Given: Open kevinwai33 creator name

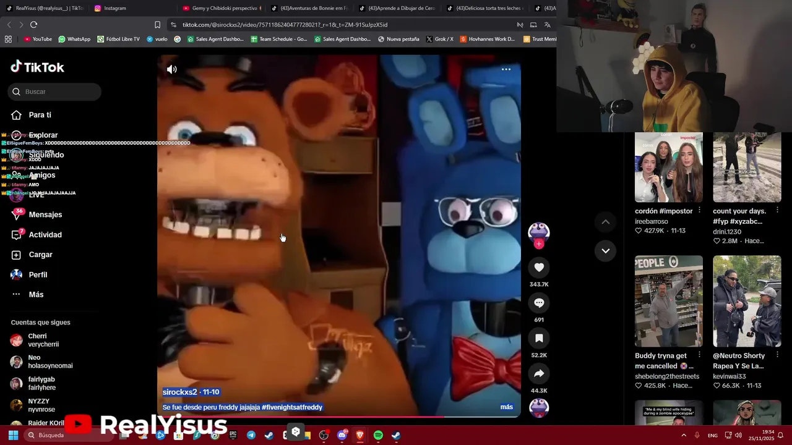Looking at the screenshot, I should [731, 376].
